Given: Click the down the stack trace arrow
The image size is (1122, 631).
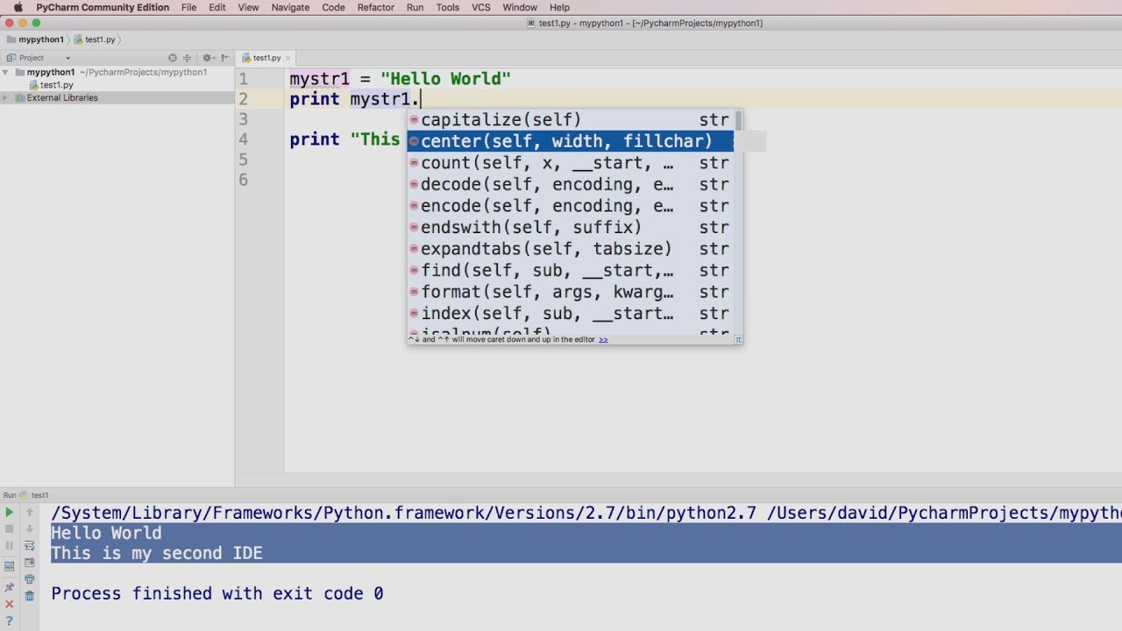Looking at the screenshot, I should pos(29,528).
